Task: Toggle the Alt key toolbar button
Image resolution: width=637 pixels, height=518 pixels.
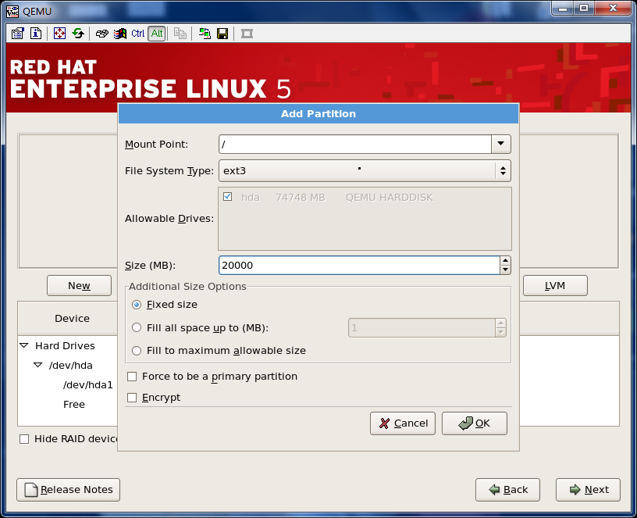Action: coord(157,34)
